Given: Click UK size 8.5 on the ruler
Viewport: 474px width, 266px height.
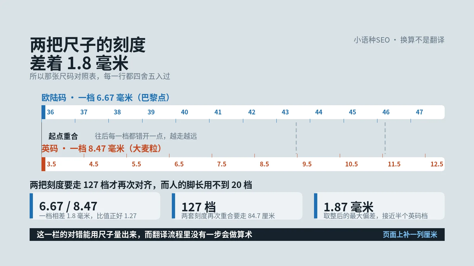Looking at the screenshot, I should tap(264, 164).
